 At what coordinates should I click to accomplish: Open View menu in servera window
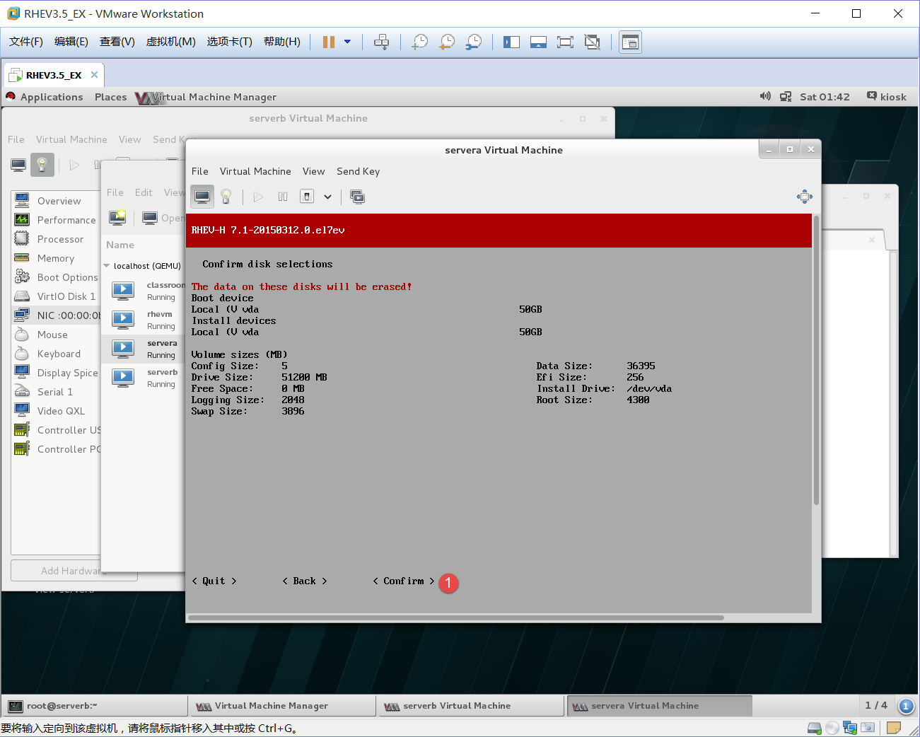click(313, 171)
